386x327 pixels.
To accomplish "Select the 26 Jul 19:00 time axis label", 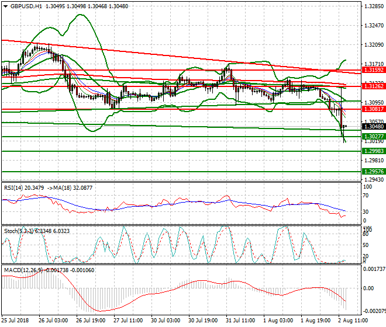I will pos(91,321).
